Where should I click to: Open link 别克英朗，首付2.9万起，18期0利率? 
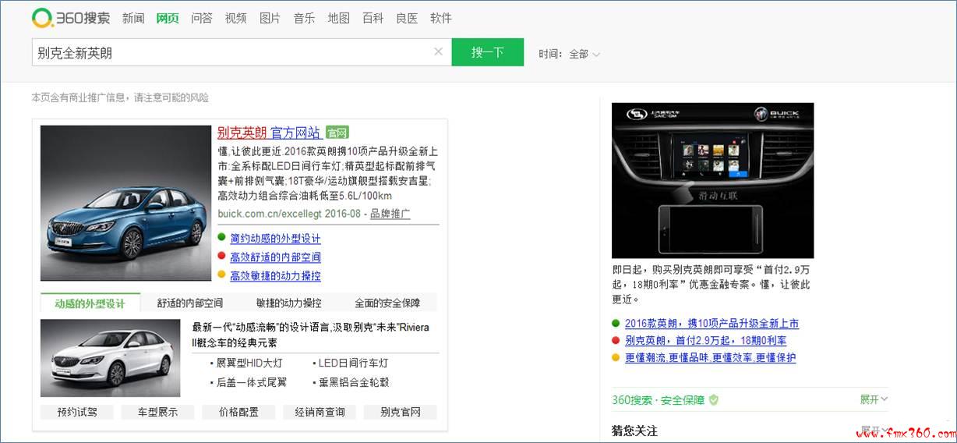coord(705,340)
